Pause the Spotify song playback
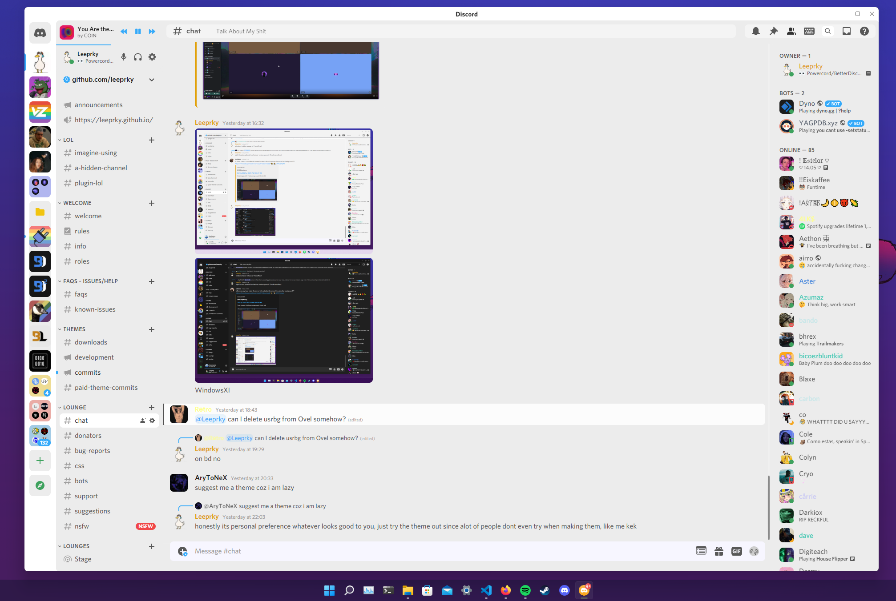This screenshot has height=601, width=896. (138, 32)
